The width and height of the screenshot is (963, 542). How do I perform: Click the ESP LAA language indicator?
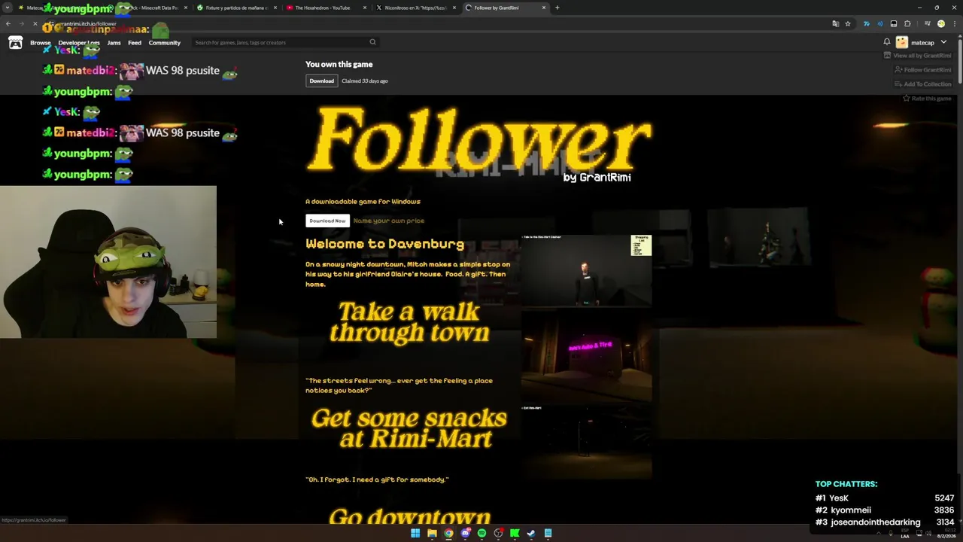point(905,533)
